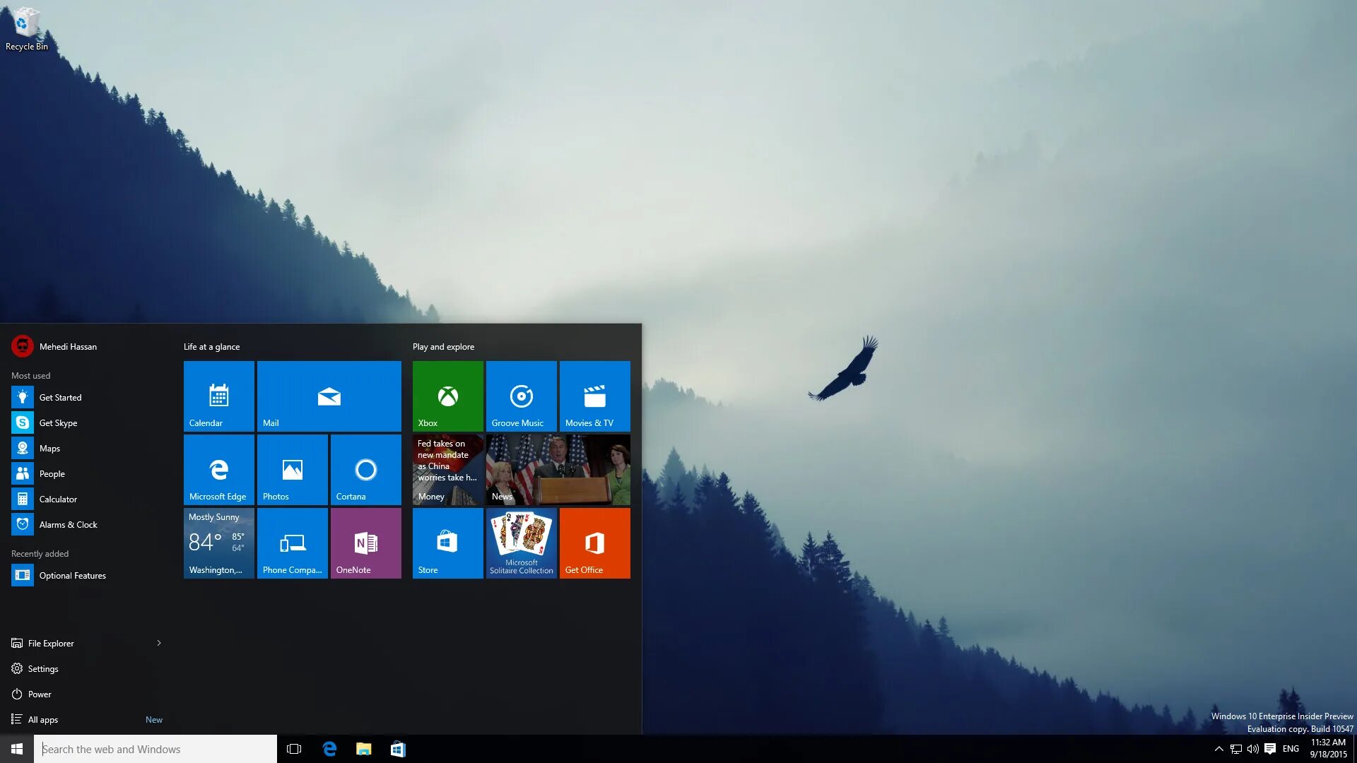This screenshot has height=763, width=1357.
Task: Open the Xbox tile in Start menu
Action: click(x=447, y=395)
